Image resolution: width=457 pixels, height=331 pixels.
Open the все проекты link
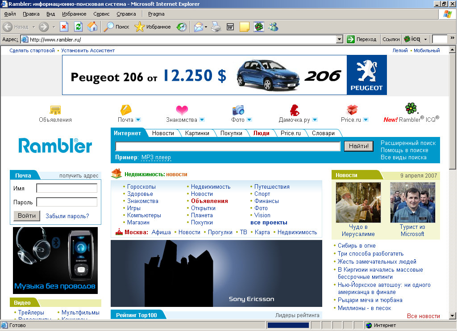(269, 223)
